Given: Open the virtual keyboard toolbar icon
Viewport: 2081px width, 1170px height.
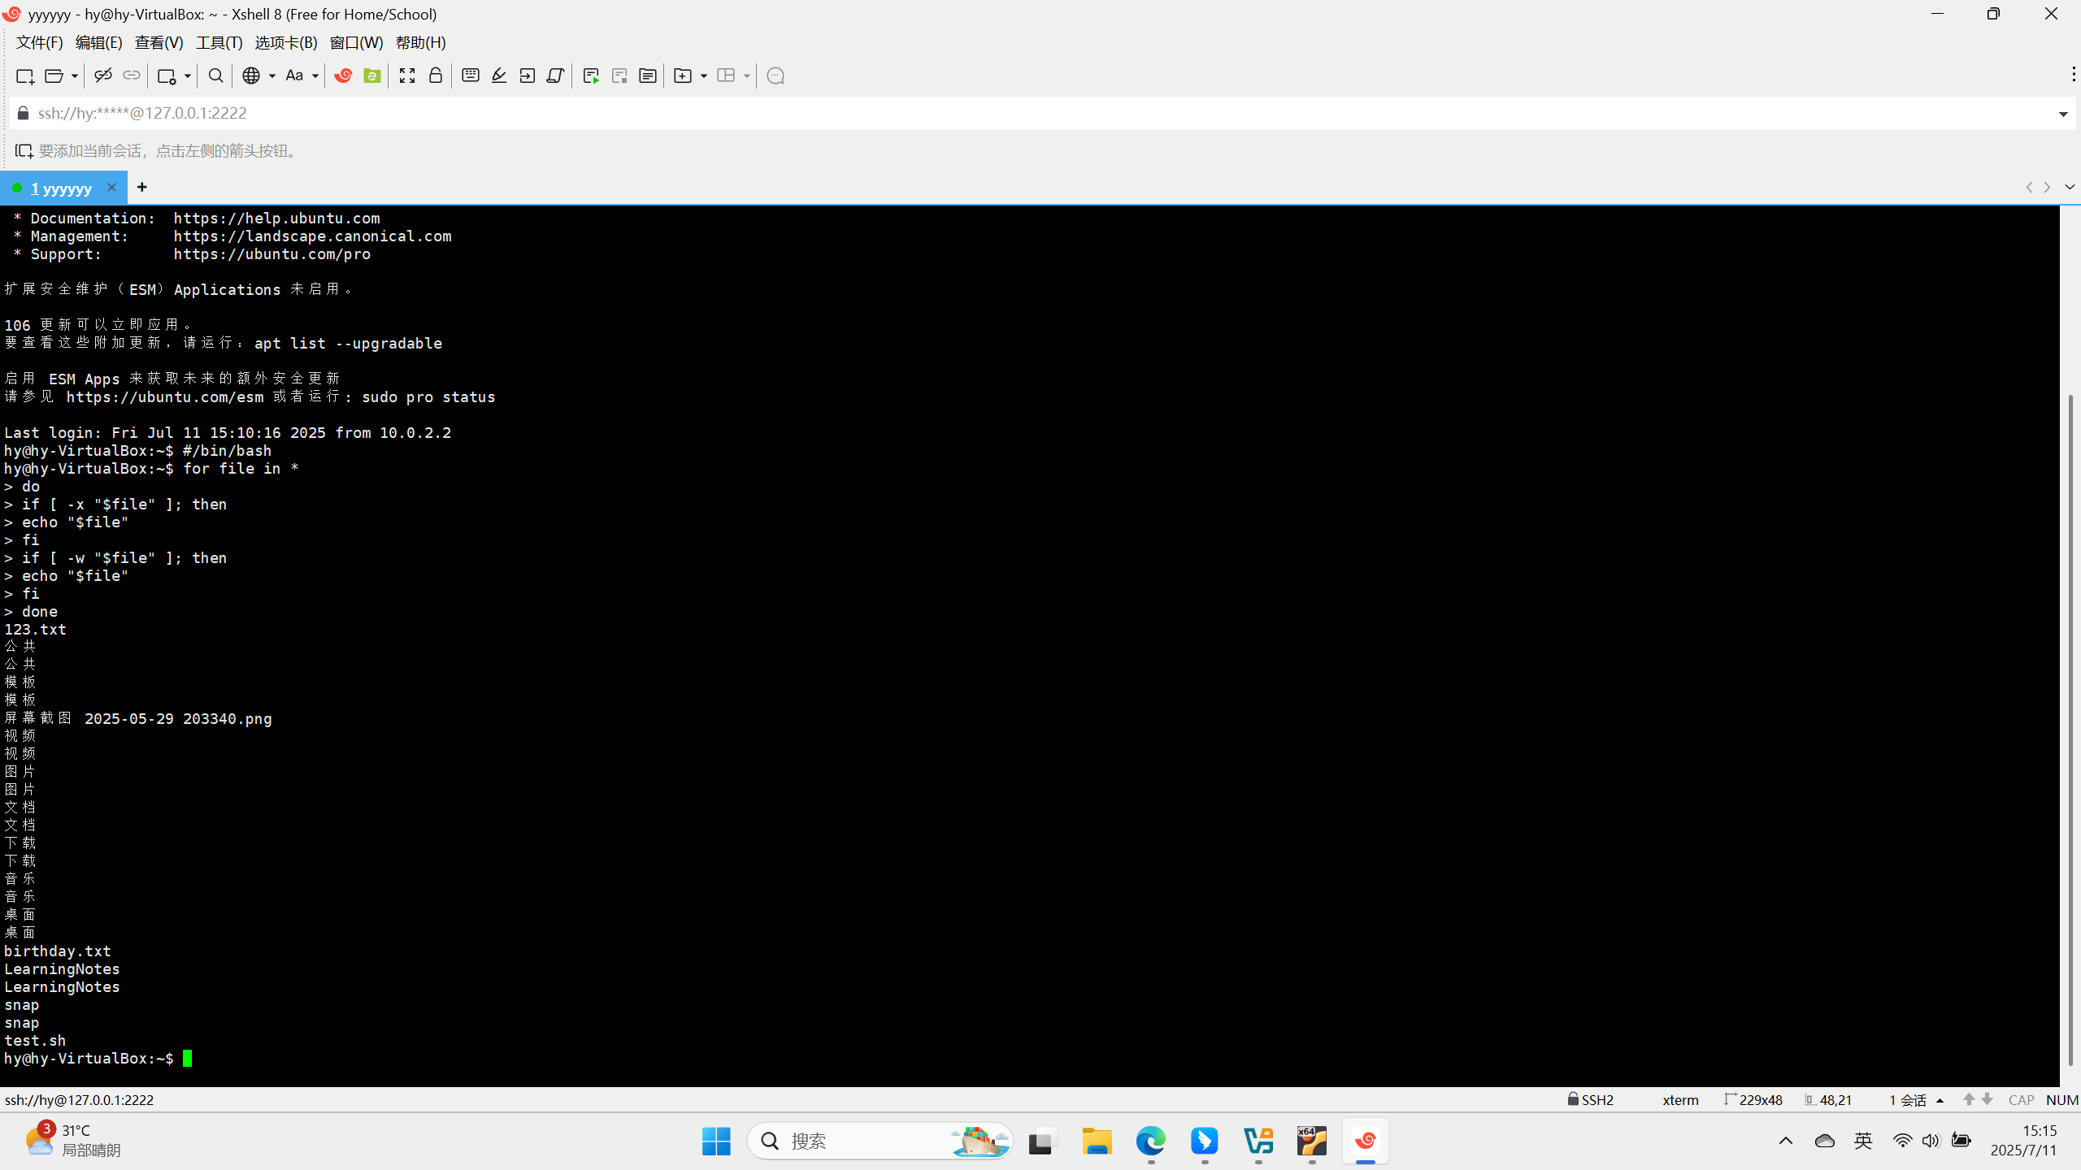Looking at the screenshot, I should 470,76.
